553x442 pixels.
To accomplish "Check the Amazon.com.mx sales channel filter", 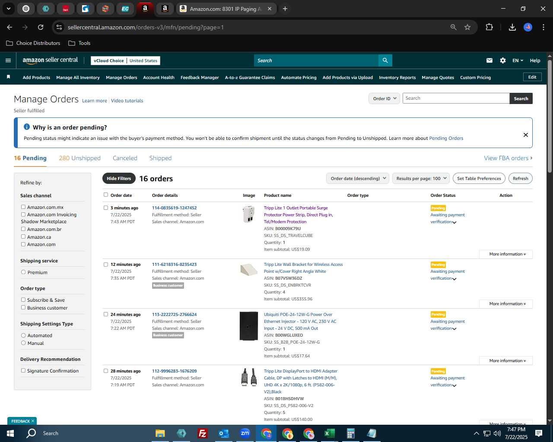I will (23, 207).
